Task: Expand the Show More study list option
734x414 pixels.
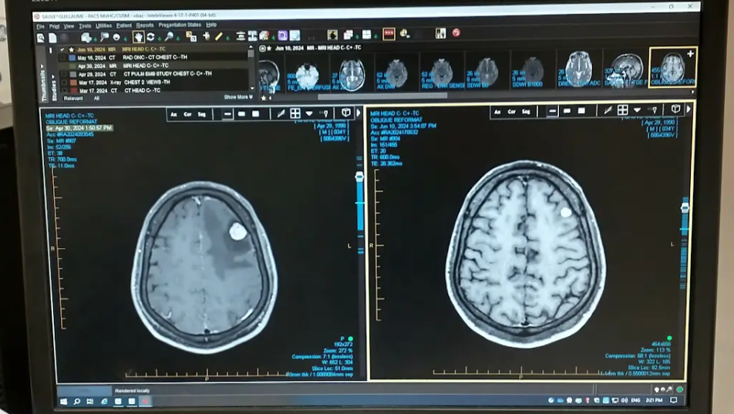Action: pyautogui.click(x=237, y=97)
